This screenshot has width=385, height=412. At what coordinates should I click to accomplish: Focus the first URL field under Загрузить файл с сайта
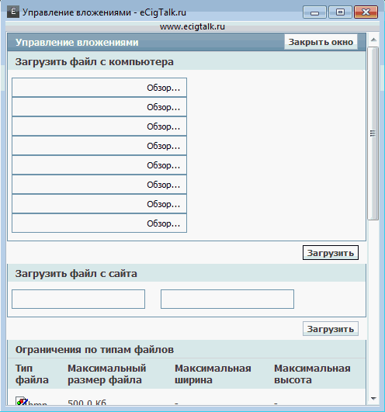pyautogui.click(x=78, y=299)
